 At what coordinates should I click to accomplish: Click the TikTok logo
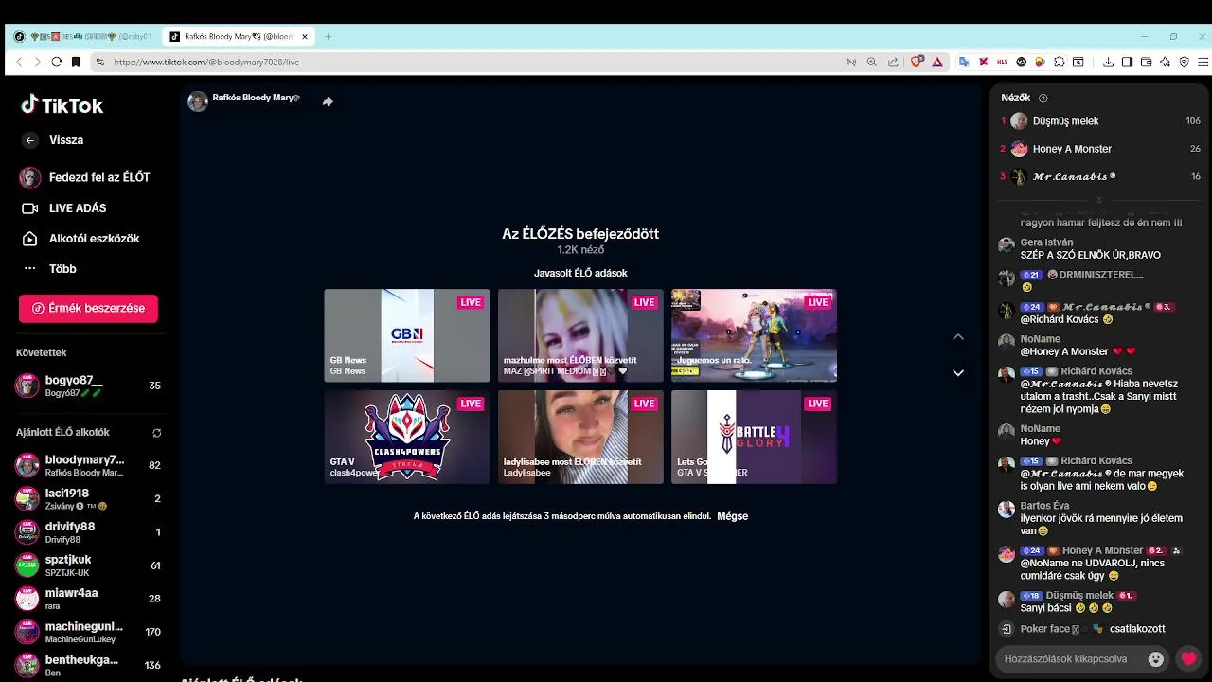[62, 105]
